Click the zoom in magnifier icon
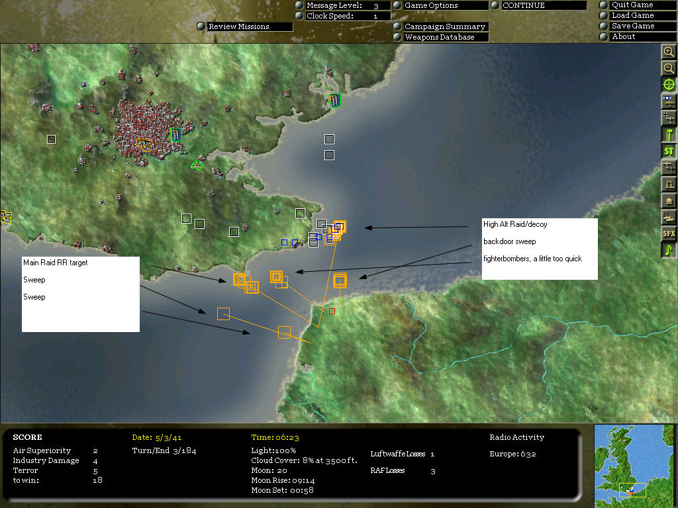Viewport: 678px width, 508px height. point(669,52)
